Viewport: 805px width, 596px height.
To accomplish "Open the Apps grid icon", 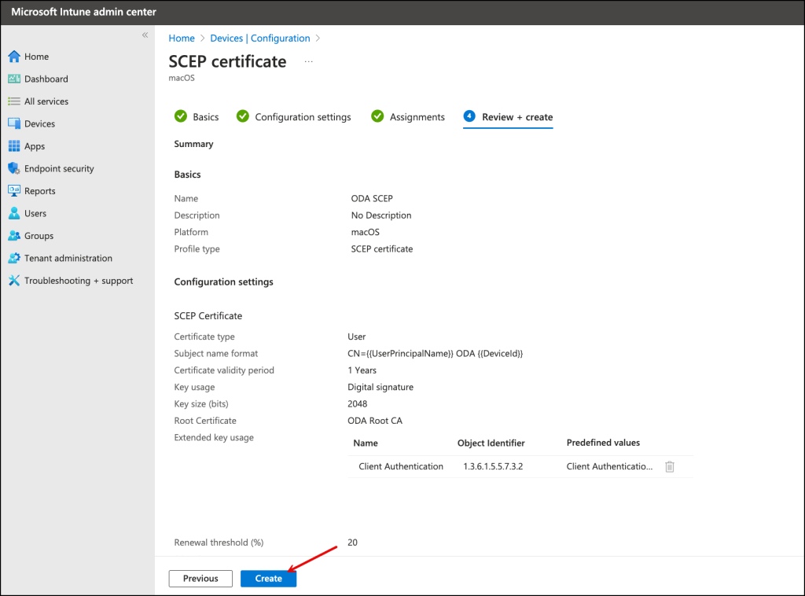I will pos(14,146).
